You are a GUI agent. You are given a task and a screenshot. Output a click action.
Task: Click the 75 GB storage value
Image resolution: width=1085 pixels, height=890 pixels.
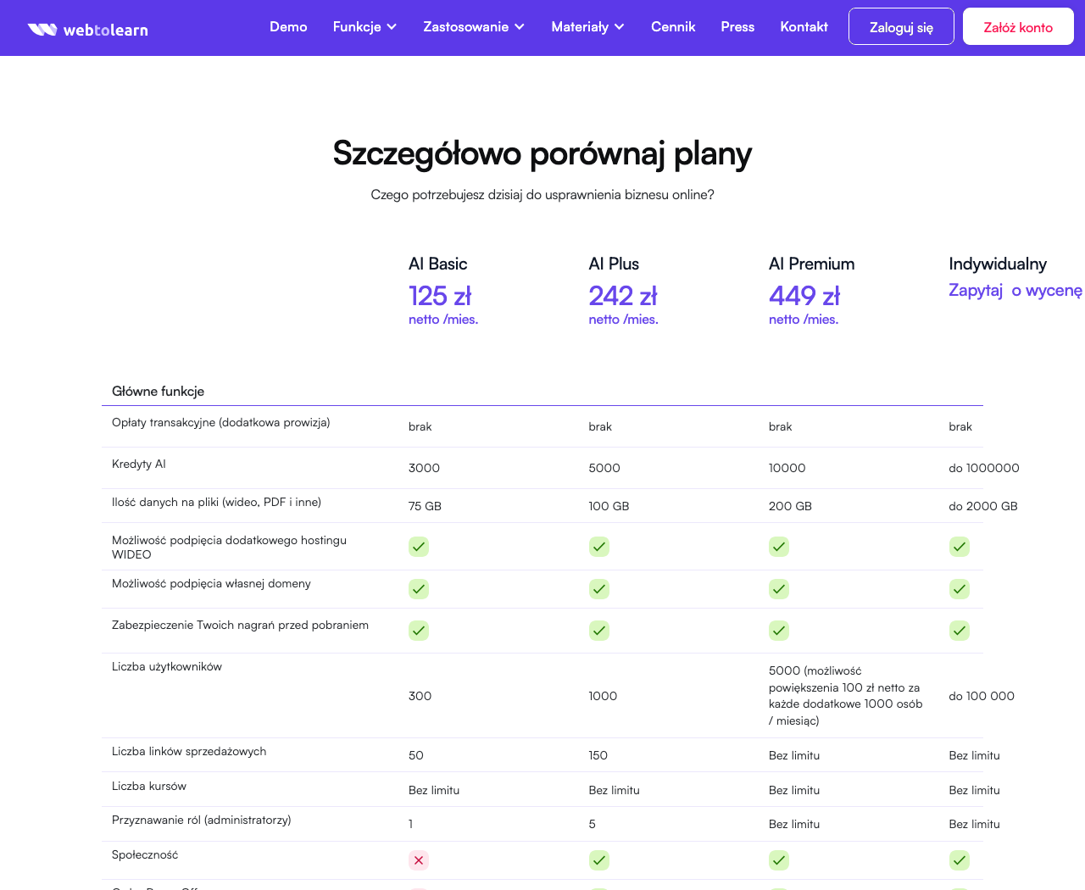(x=425, y=506)
